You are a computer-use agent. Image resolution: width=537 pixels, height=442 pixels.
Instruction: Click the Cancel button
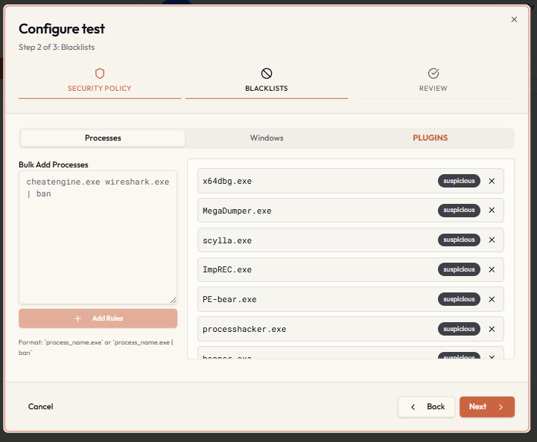click(40, 407)
